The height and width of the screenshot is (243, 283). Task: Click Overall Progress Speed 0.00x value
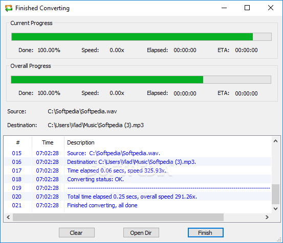pos(117,93)
